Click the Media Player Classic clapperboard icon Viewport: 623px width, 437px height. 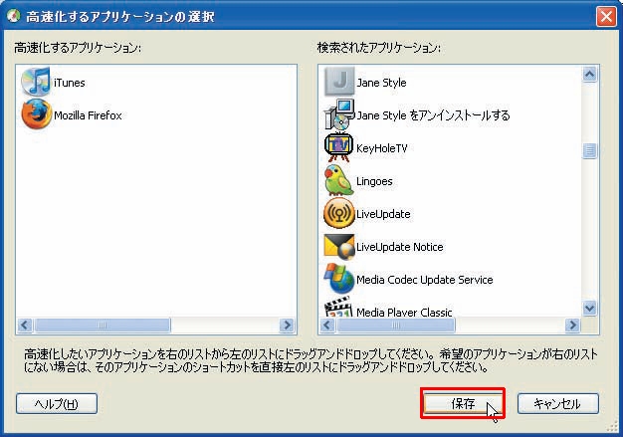[339, 307]
